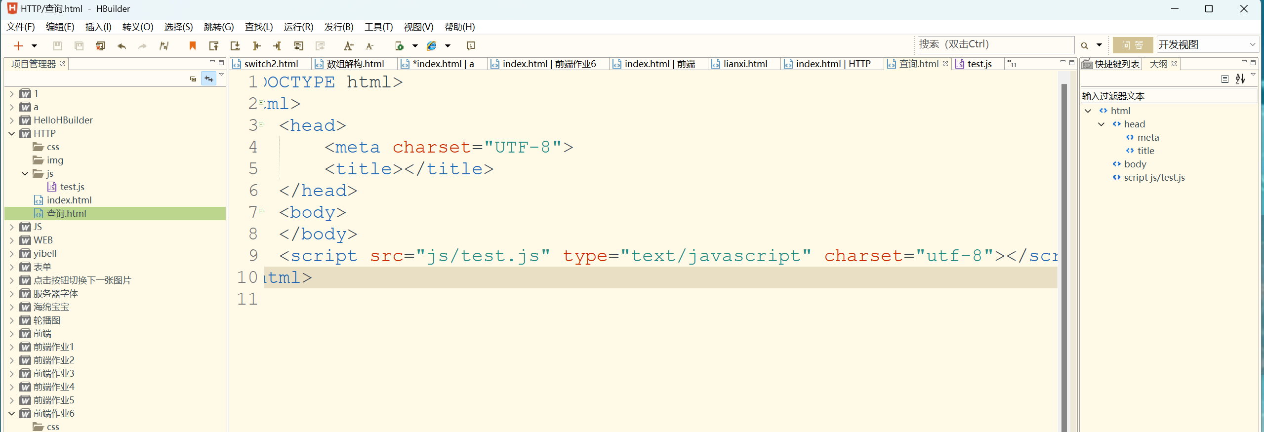This screenshot has height=432, width=1264.
Task: Click the collapse all icon in project manager
Action: 193,79
